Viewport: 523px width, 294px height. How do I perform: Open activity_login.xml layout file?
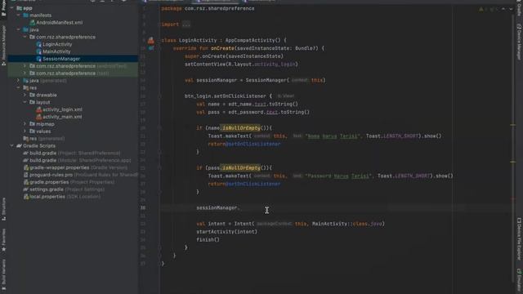click(62, 109)
